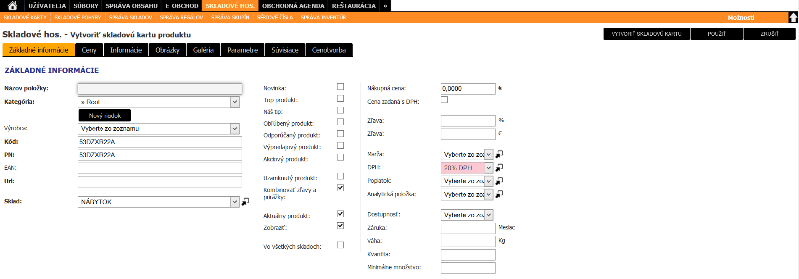The width and height of the screenshot is (799, 279).
Task: Click the home icon in top navigation
Action: [13, 5]
